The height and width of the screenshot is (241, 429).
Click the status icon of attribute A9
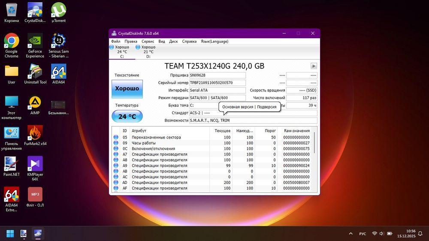coord(116,166)
